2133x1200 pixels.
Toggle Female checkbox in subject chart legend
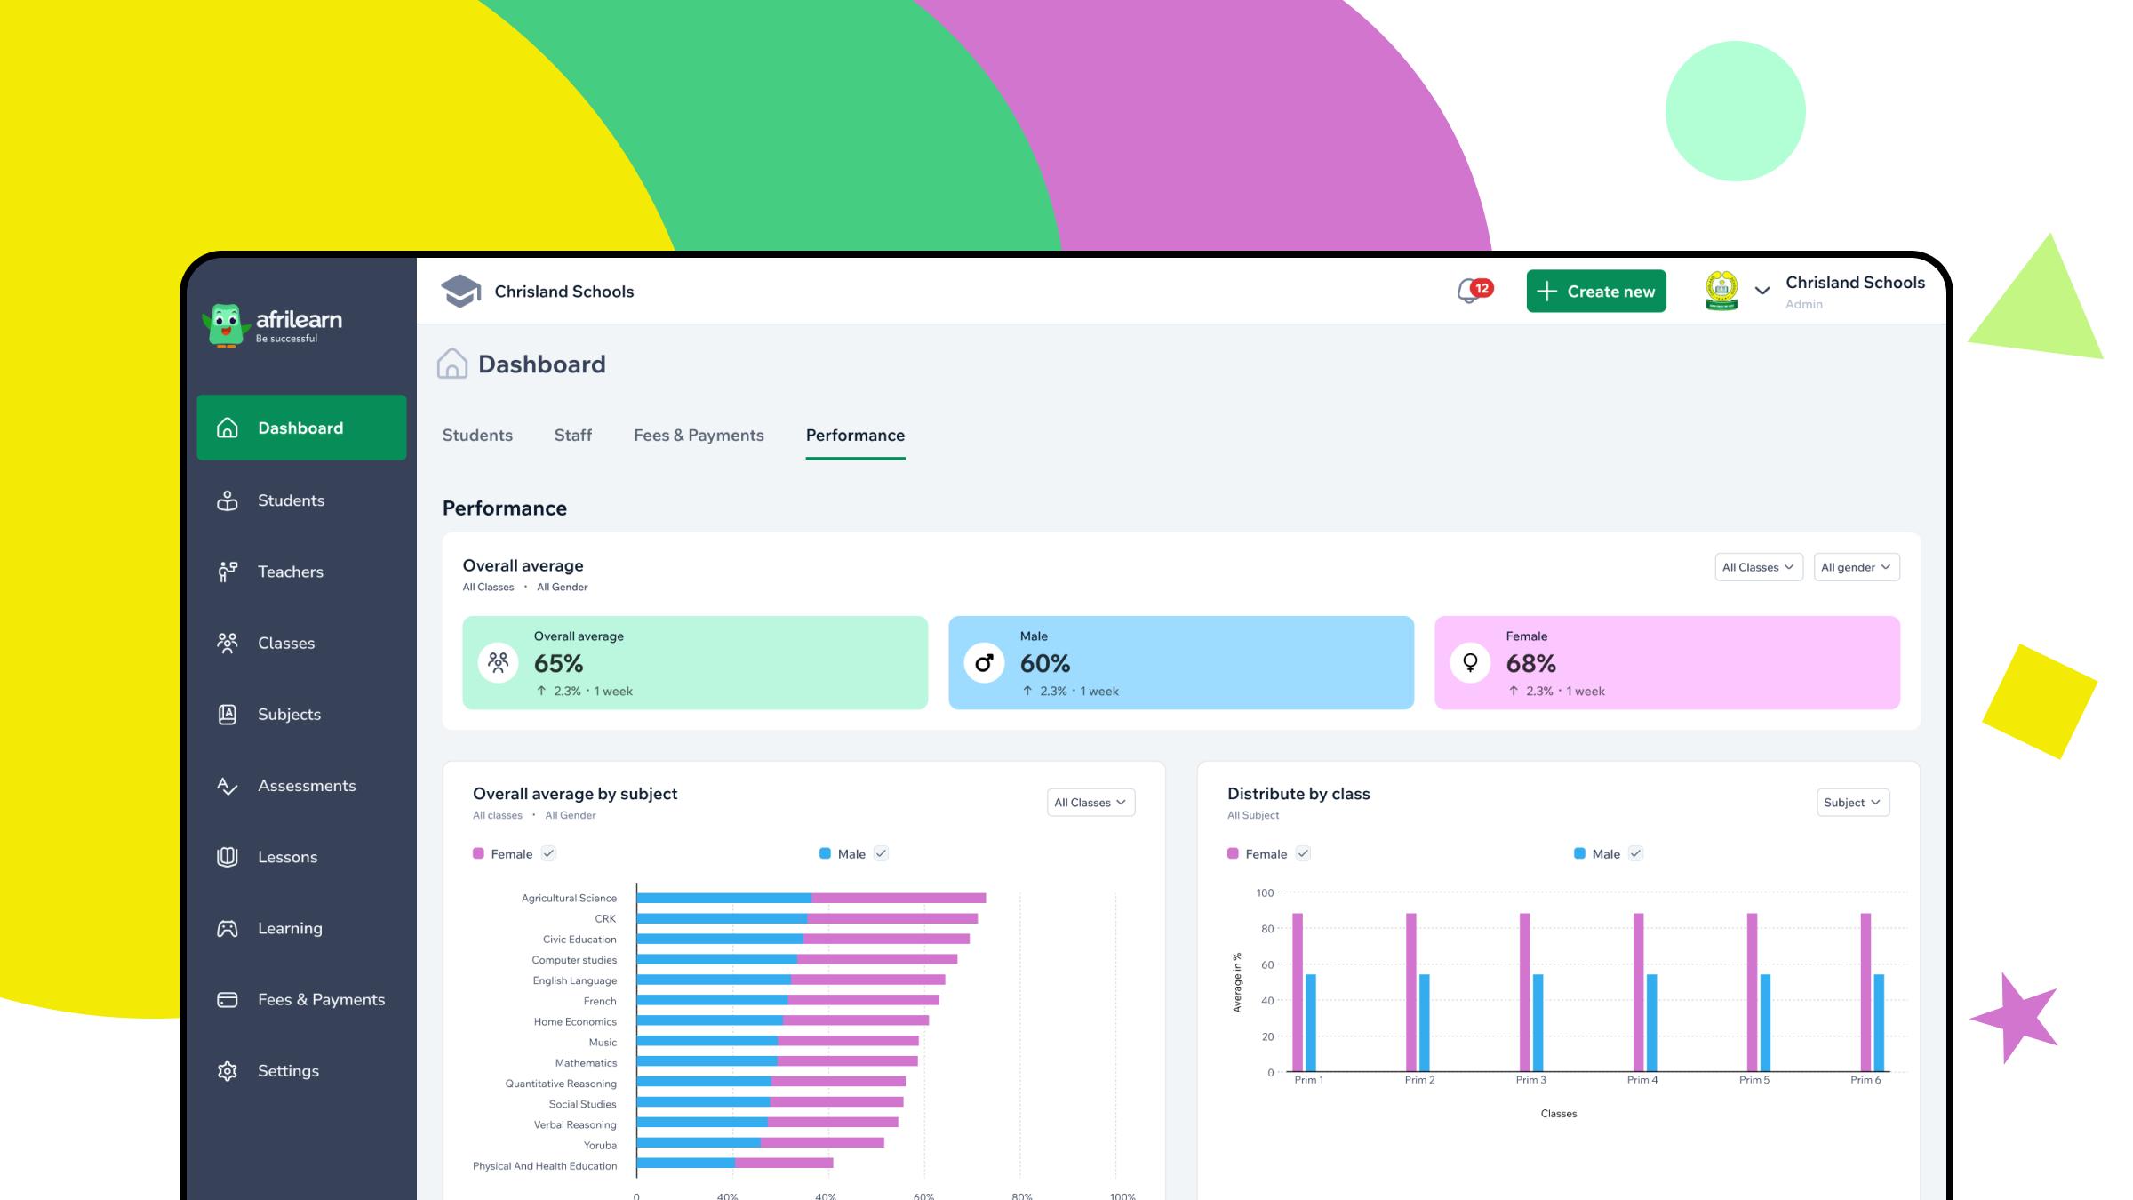tap(548, 853)
